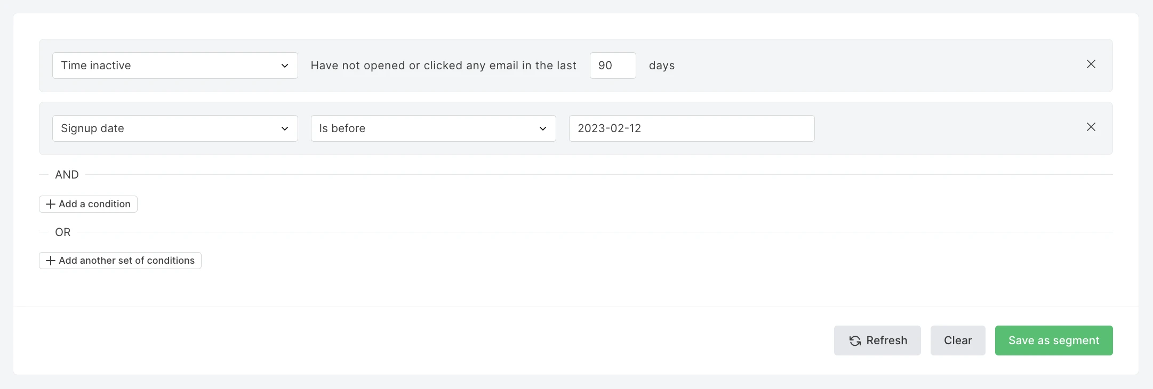Viewport: 1153px width, 389px height.
Task: Open the Time inactive condition dropdown
Action: (174, 66)
